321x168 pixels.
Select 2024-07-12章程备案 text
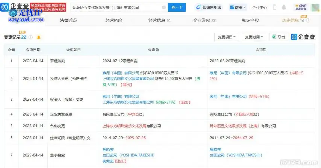coord(120,61)
